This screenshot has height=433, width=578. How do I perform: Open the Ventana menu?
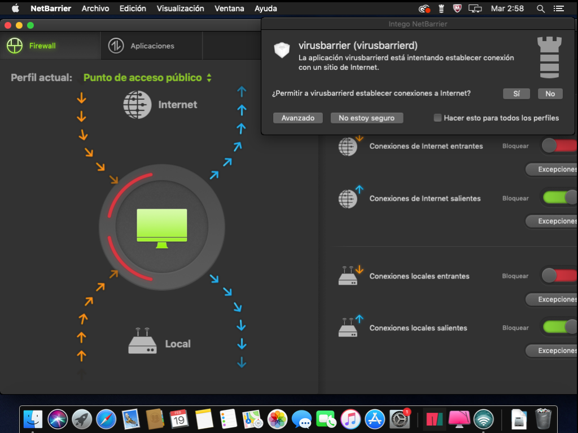tap(229, 8)
